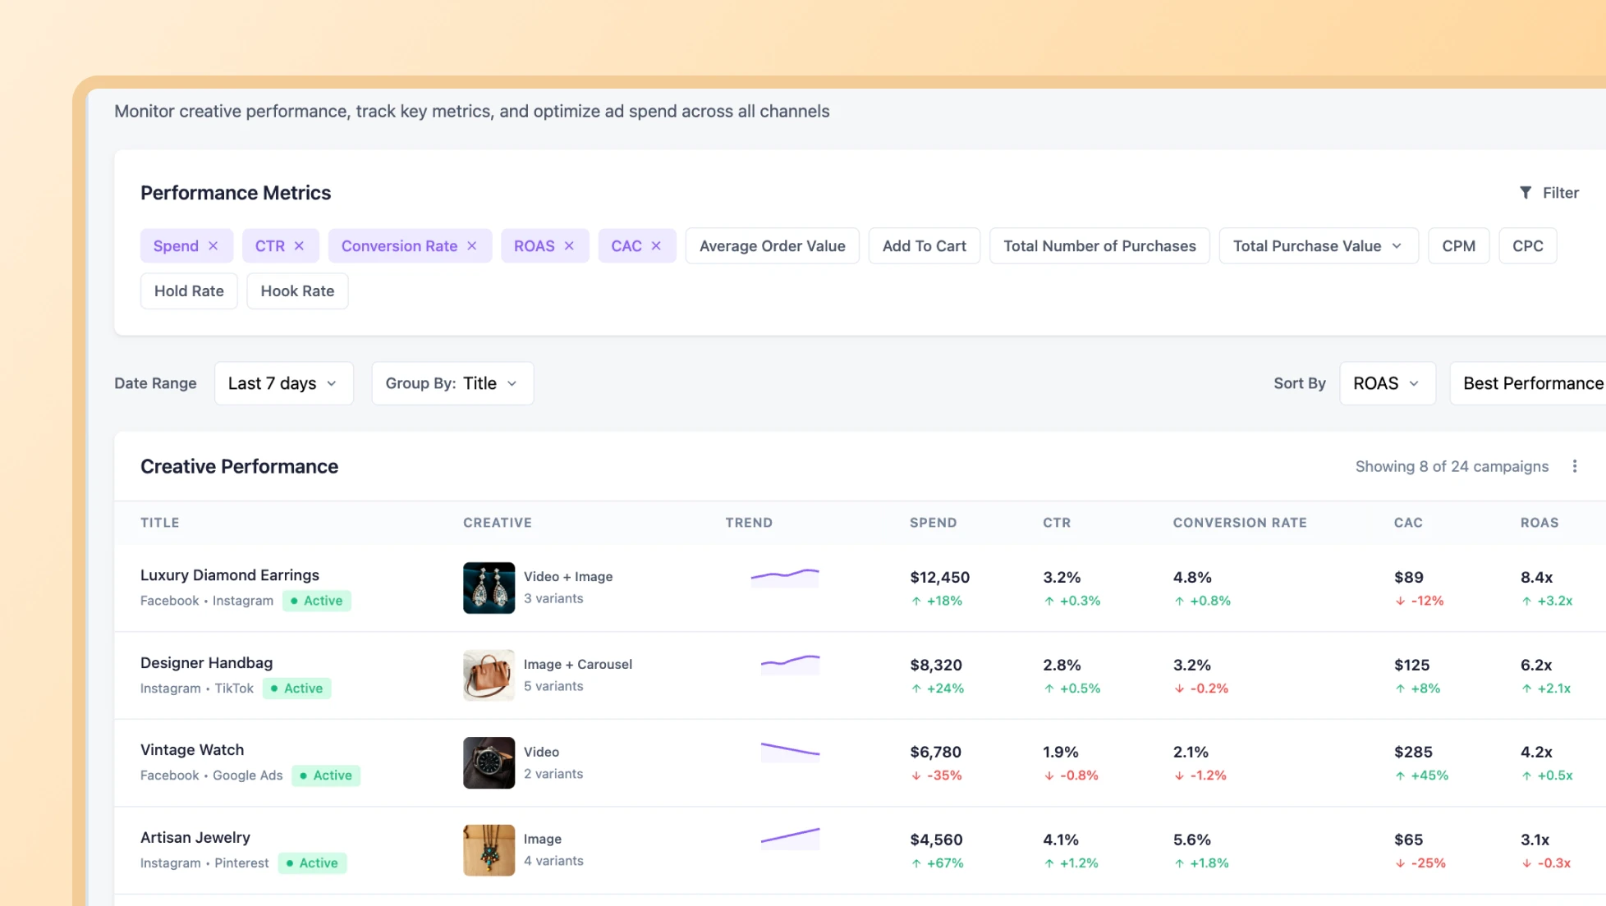
Task: Click Active badge on Luxury Diamond Earrings
Action: [x=317, y=601]
